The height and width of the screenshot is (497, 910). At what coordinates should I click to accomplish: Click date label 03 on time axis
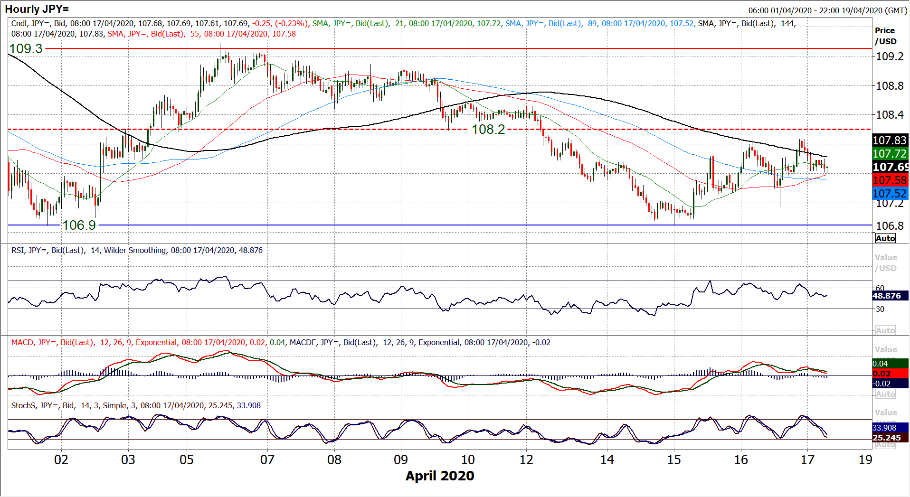coord(128,459)
